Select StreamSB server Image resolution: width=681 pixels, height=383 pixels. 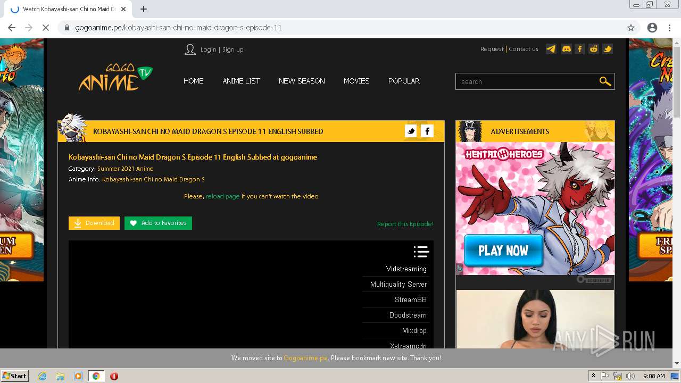pyautogui.click(x=411, y=299)
